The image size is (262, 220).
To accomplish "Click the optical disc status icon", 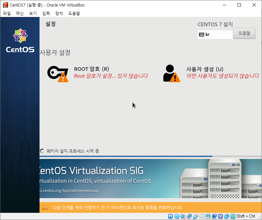I will (177, 216).
